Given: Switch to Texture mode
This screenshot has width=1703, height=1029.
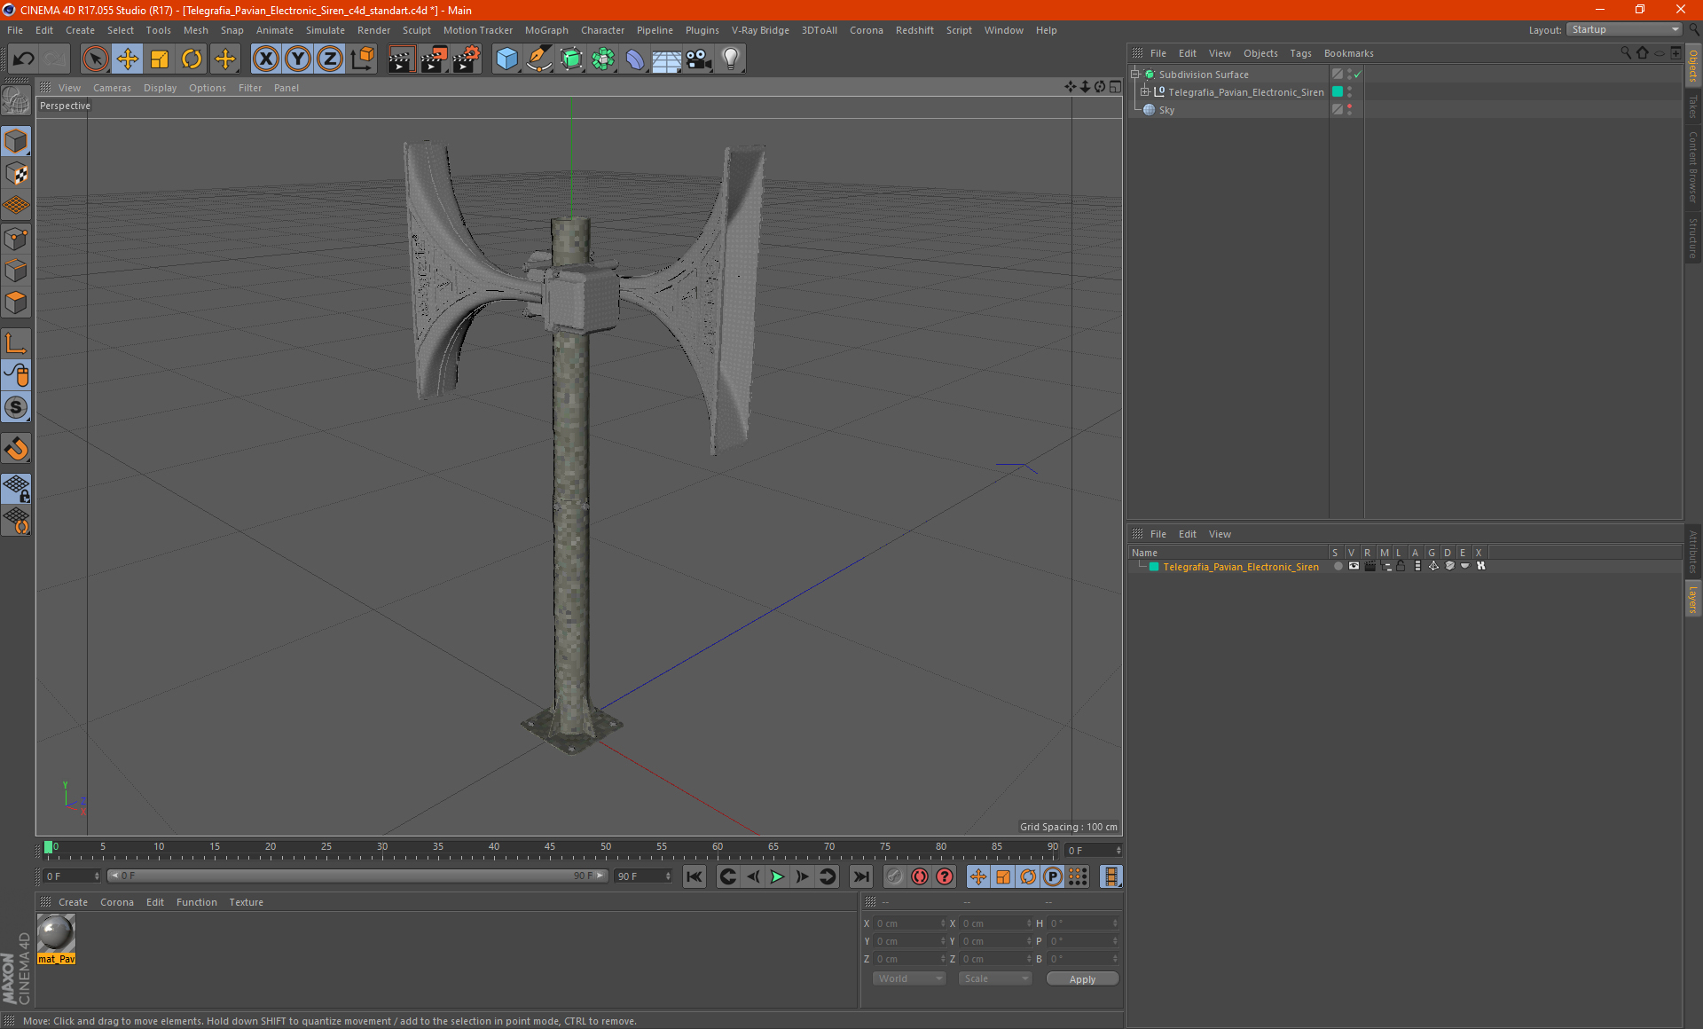Looking at the screenshot, I should click(x=16, y=174).
